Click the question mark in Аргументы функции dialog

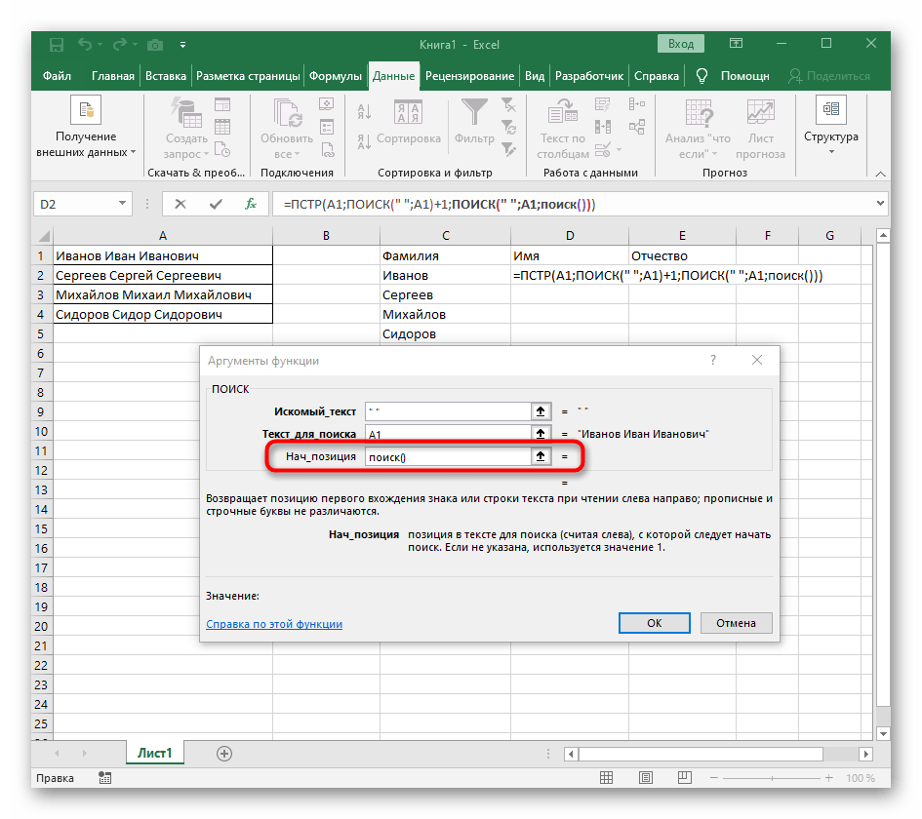pyautogui.click(x=713, y=360)
